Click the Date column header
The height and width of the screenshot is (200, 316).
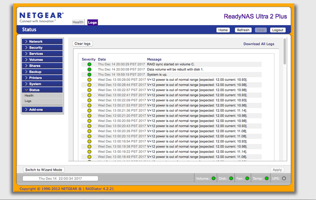(x=102, y=59)
